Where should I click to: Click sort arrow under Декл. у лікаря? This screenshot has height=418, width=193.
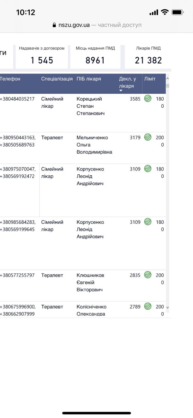[x=121, y=91]
